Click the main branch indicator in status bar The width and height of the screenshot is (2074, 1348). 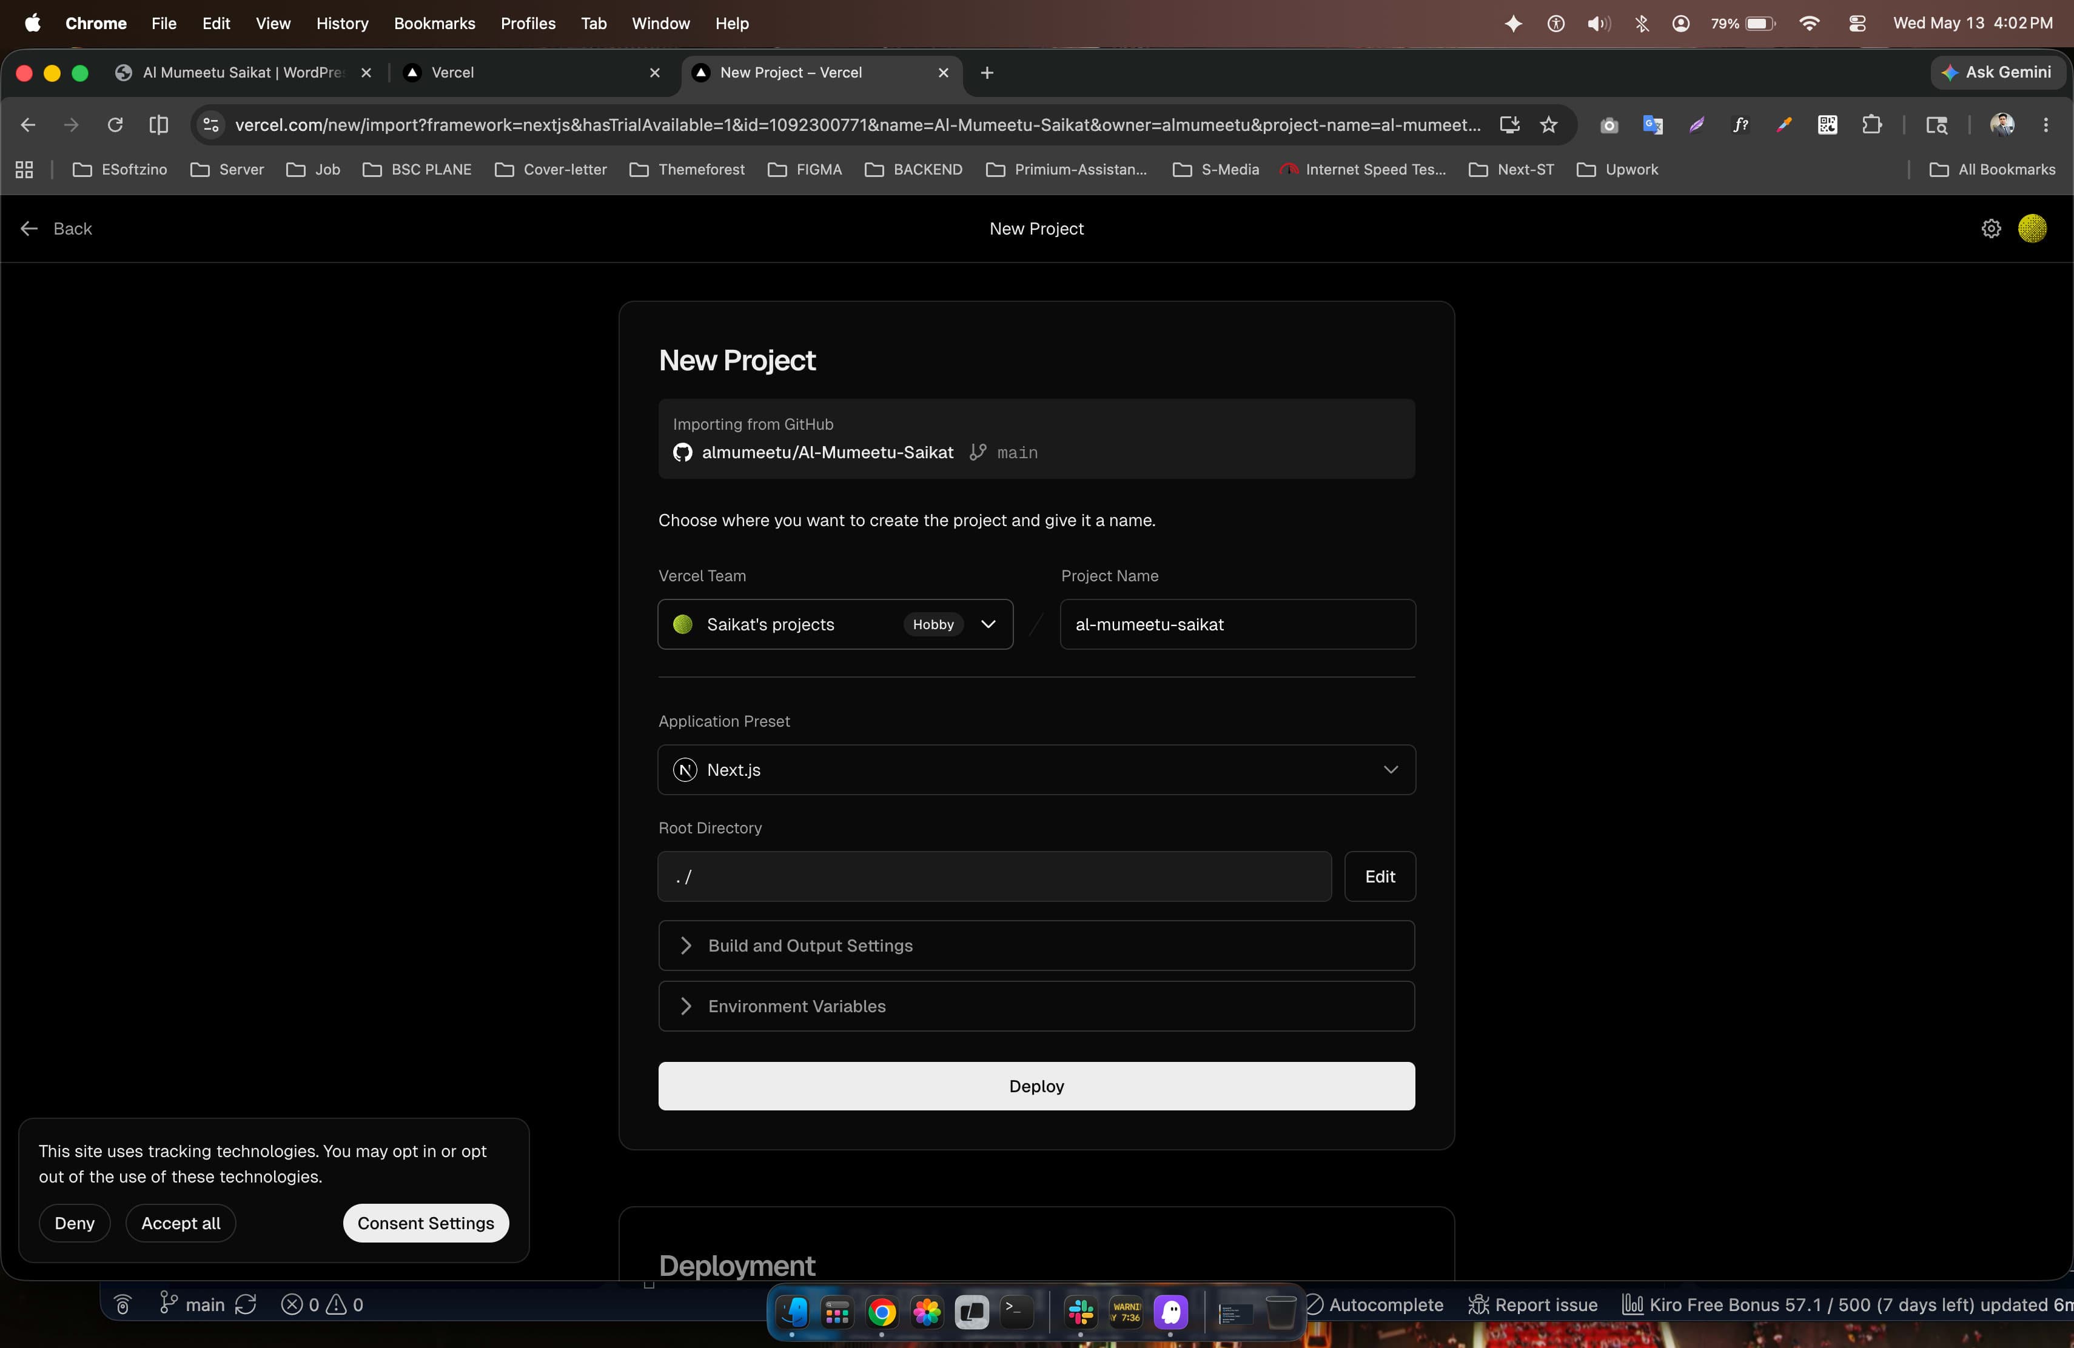pyautogui.click(x=193, y=1304)
